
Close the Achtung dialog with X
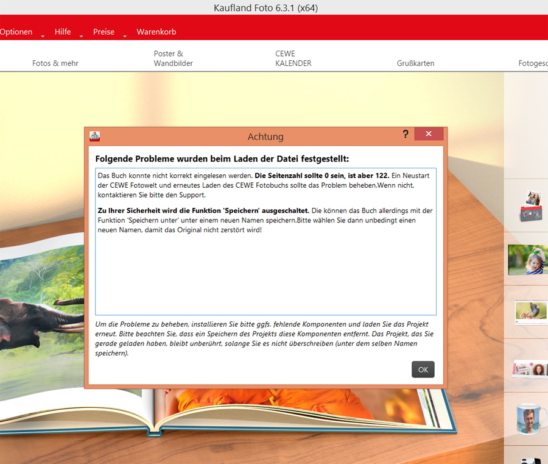click(x=429, y=134)
